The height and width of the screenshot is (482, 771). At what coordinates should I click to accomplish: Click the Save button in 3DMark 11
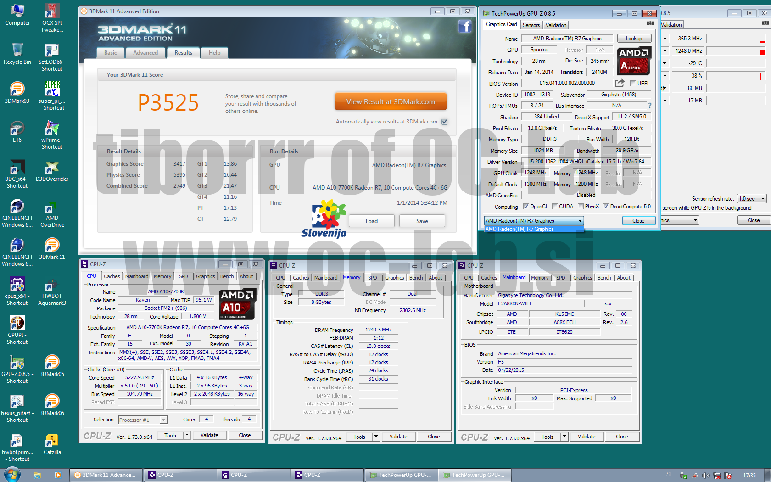(x=422, y=221)
